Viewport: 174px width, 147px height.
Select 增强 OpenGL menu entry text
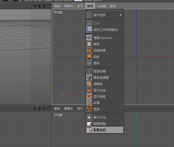(x=103, y=38)
